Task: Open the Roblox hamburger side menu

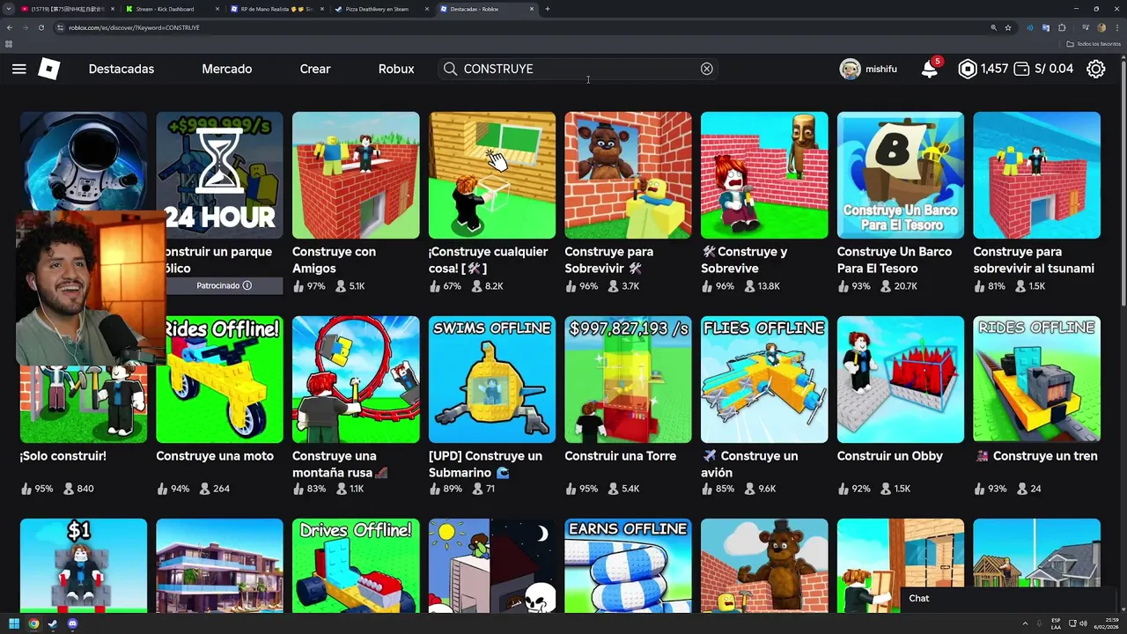Action: [18, 69]
